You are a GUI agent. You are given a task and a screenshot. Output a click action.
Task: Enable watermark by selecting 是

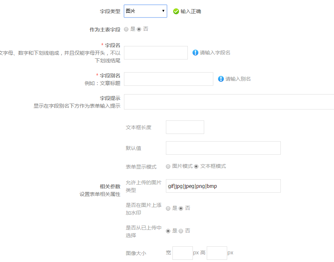click(x=168, y=208)
